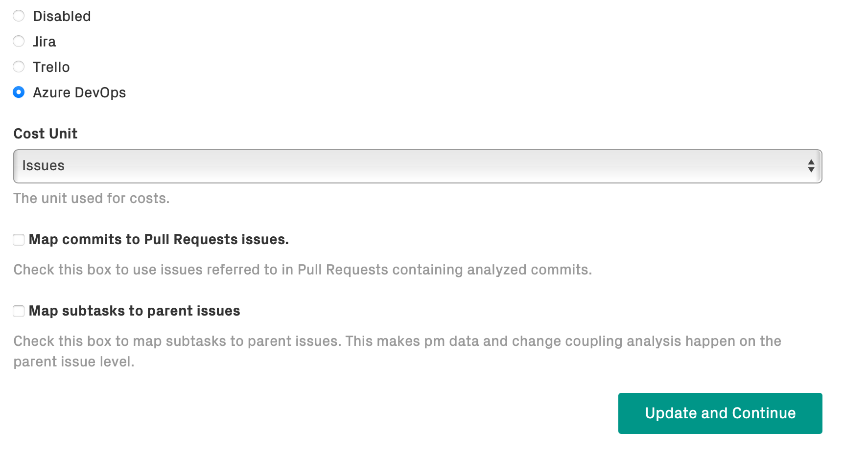
Task: Click the 'The unit used for costs' hint
Action: coord(92,199)
